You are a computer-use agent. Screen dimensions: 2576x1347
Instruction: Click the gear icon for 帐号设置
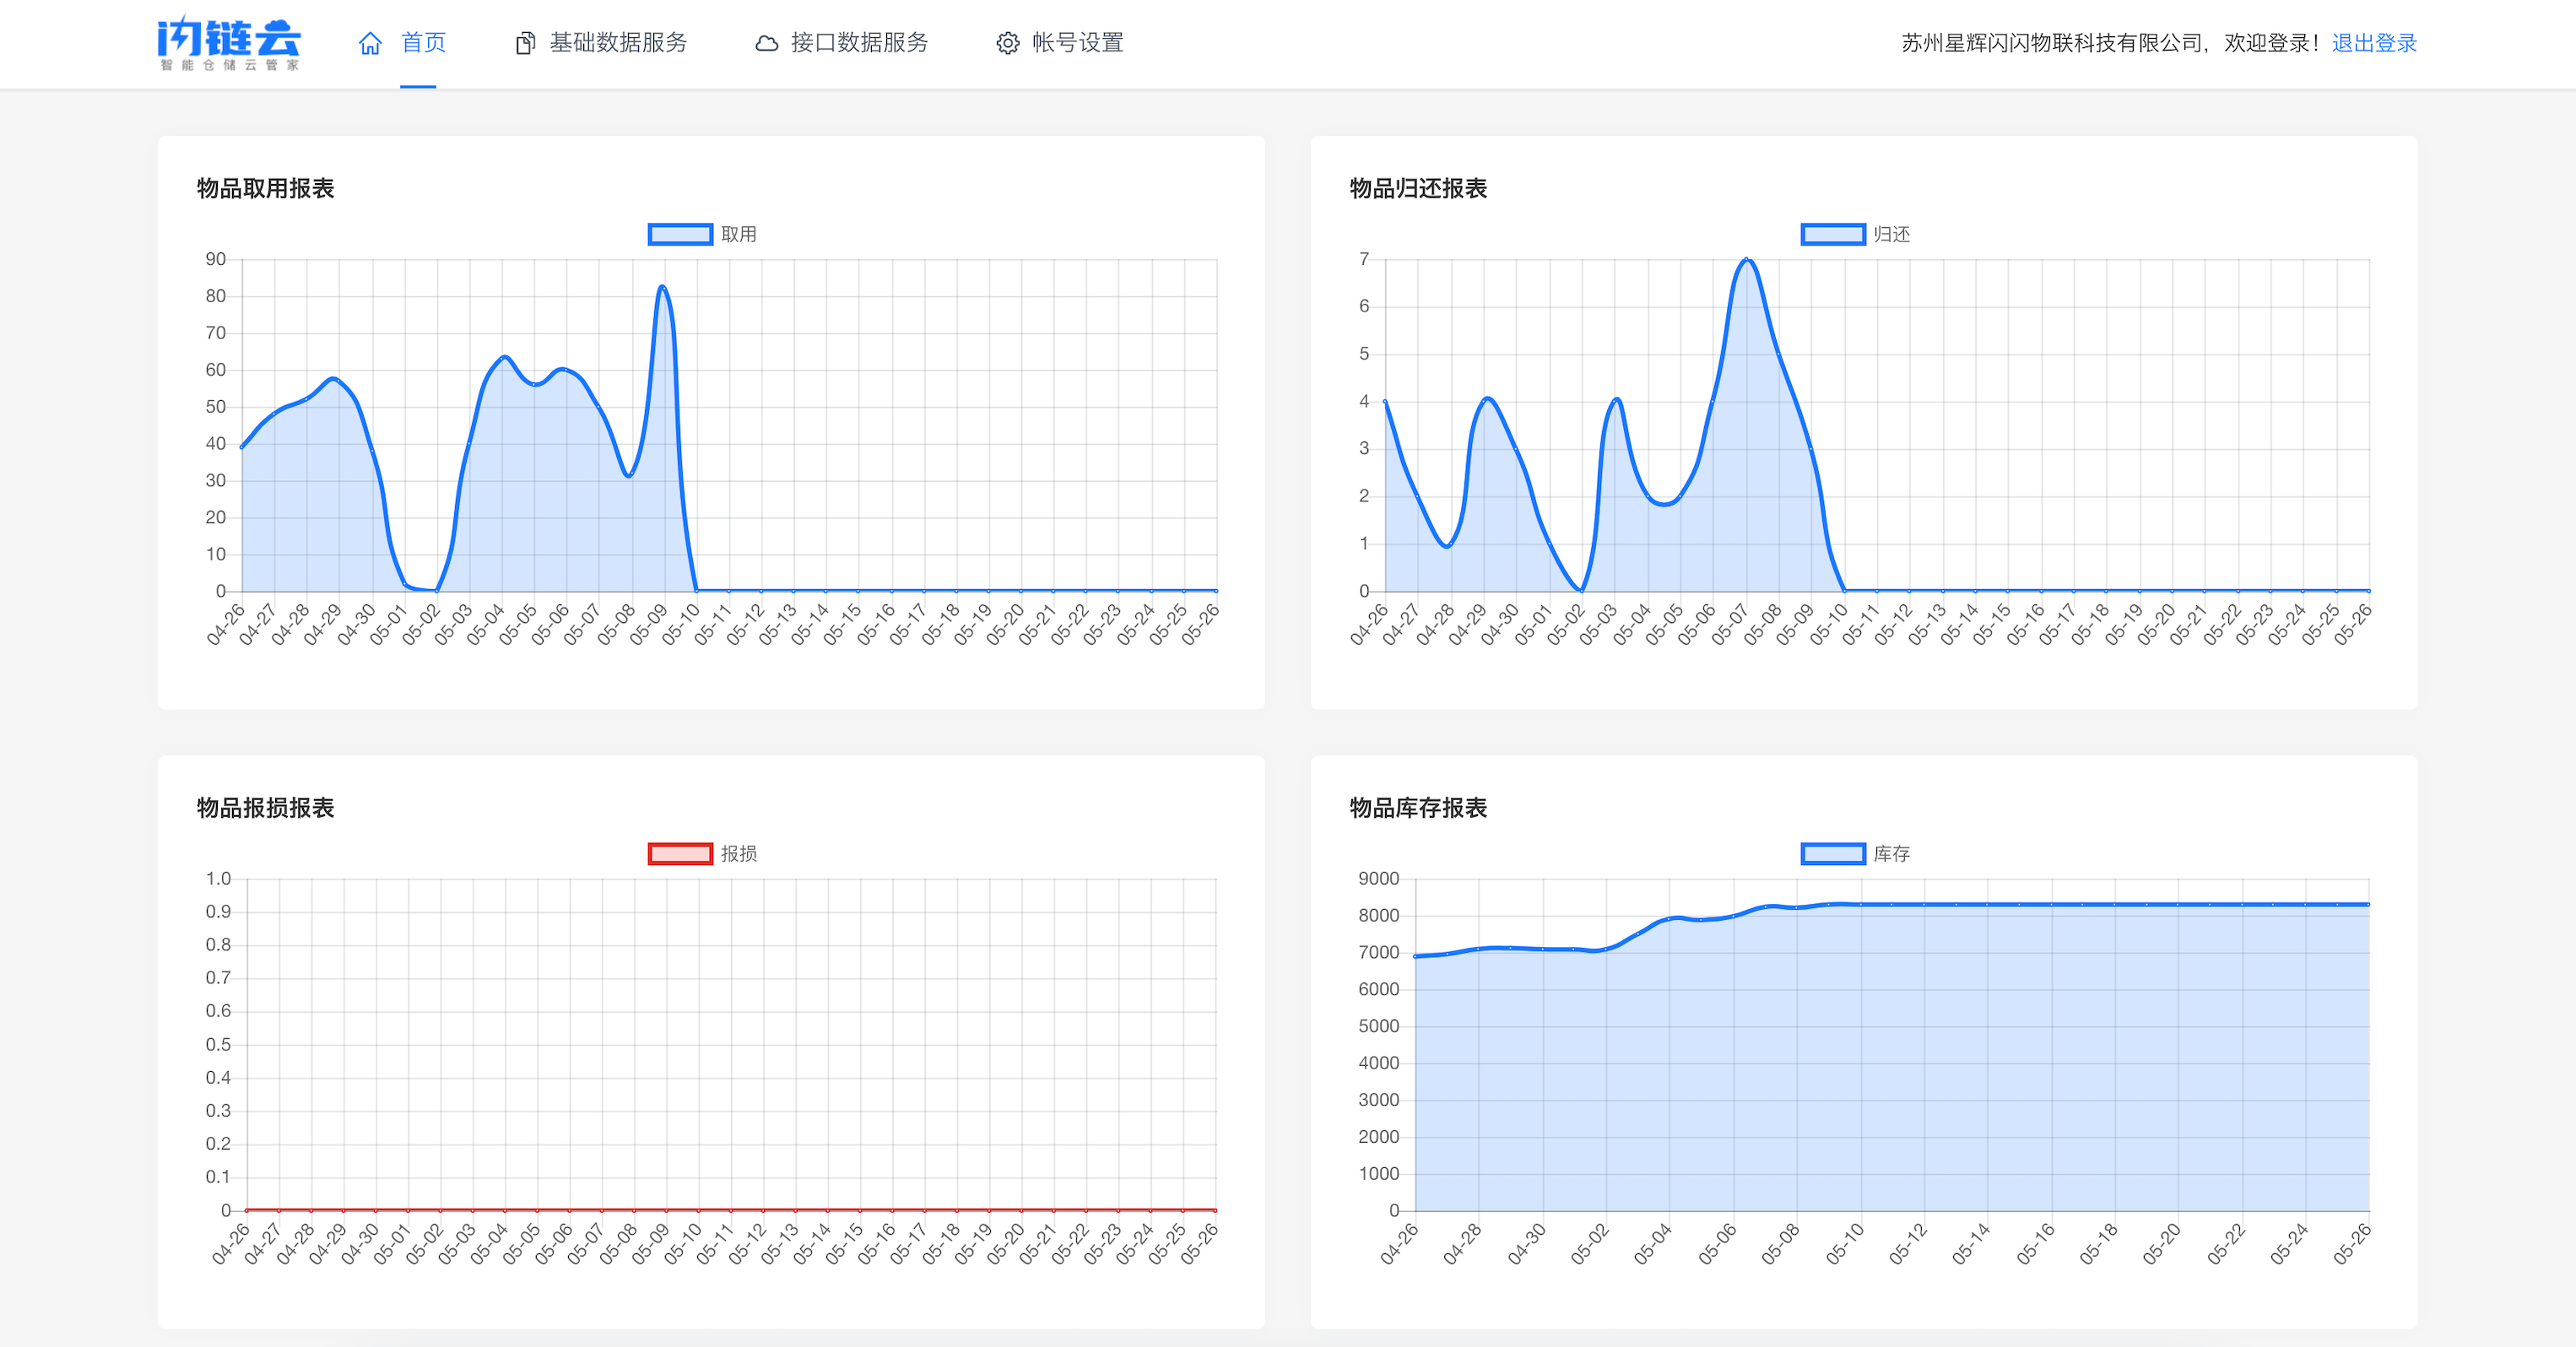[x=1007, y=43]
